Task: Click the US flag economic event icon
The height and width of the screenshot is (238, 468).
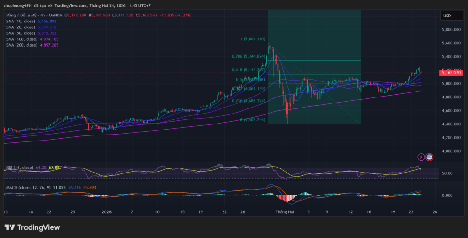Action: [x=429, y=157]
